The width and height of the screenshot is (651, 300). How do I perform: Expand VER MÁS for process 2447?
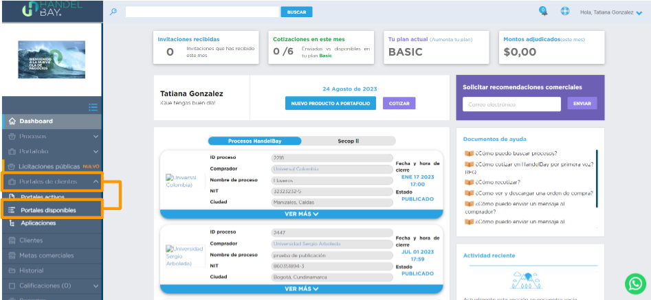click(301, 289)
